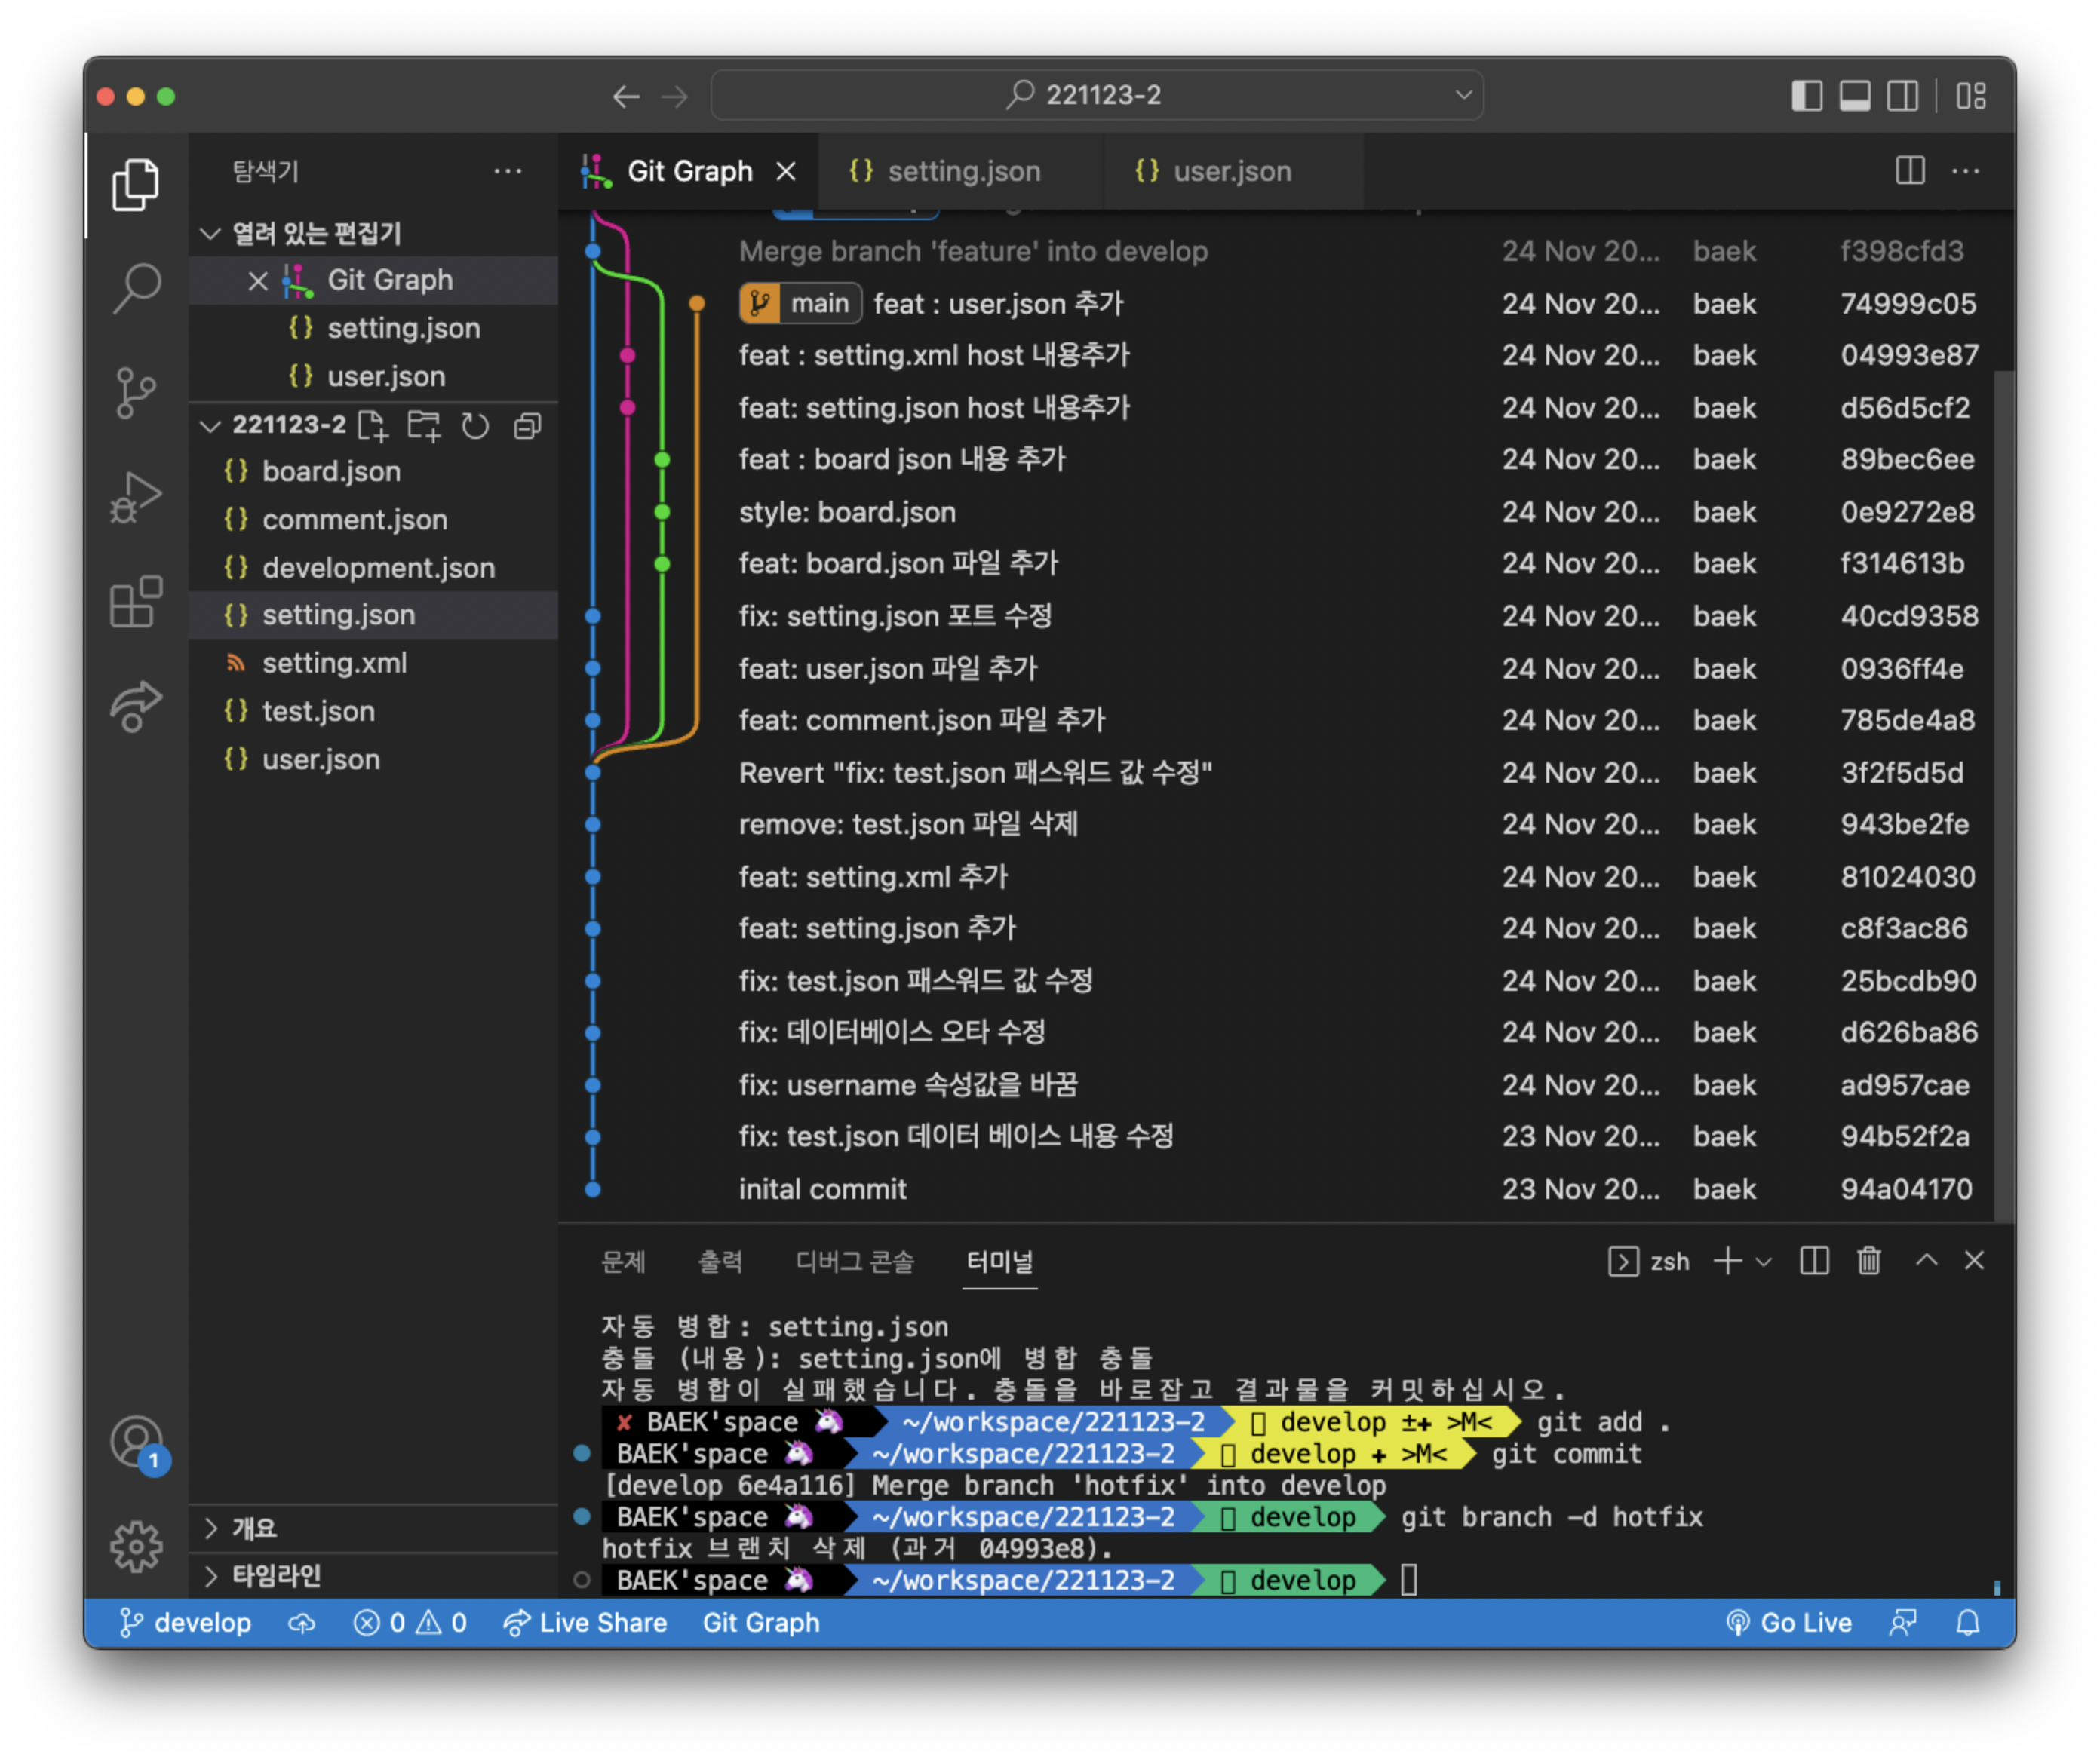Collapse the open editors section
The height and width of the screenshot is (1760, 2100).
210,234
